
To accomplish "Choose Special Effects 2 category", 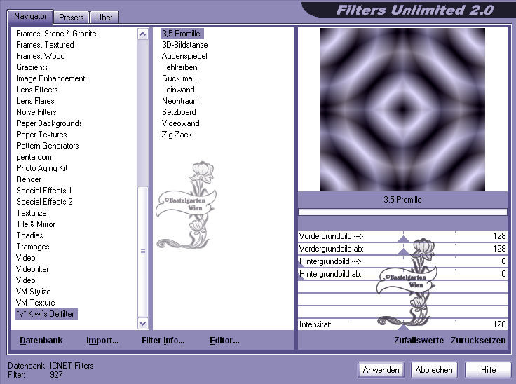I will click(x=44, y=202).
